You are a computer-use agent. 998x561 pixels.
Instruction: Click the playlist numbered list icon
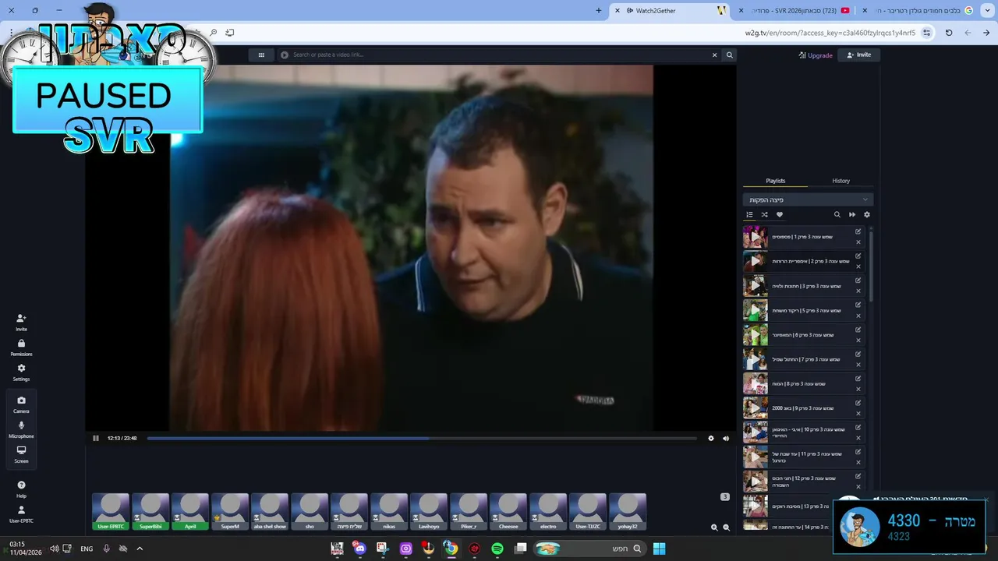click(749, 214)
